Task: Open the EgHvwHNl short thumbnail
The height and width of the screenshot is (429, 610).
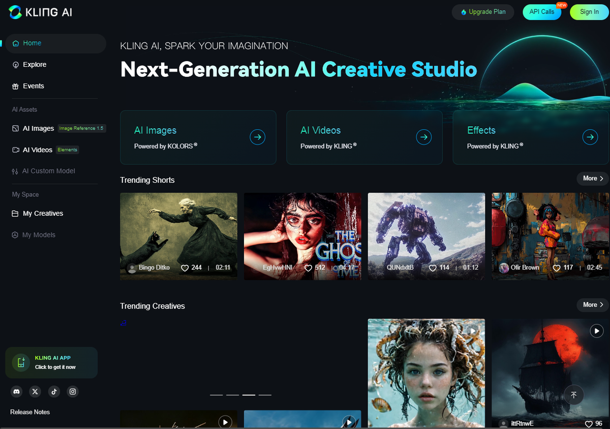Action: point(302,236)
